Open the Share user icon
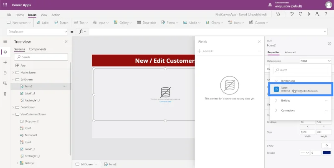Screen dimensions: 334x168 tap(317, 14)
